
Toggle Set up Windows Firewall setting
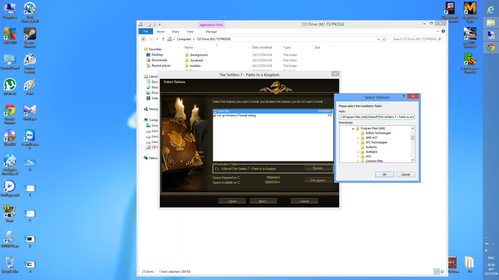[215, 116]
